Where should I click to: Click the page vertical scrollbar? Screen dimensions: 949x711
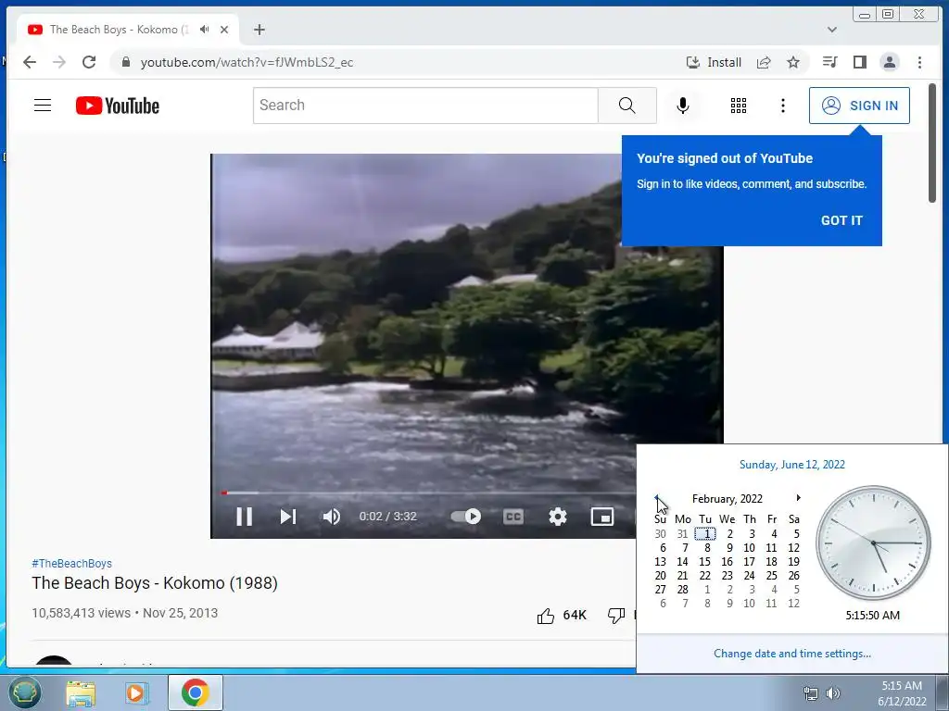[x=932, y=143]
